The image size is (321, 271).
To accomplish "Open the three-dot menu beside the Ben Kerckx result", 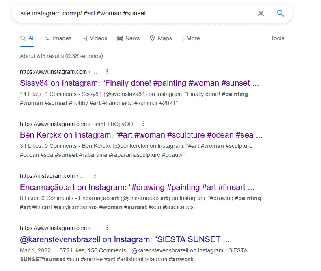I will click(143, 124).
